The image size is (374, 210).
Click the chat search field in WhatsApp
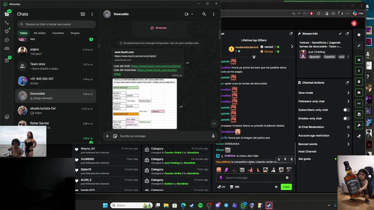pos(56,24)
